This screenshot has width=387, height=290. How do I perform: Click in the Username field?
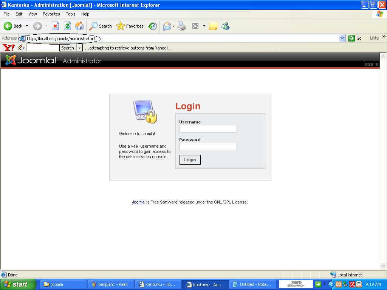(x=207, y=129)
